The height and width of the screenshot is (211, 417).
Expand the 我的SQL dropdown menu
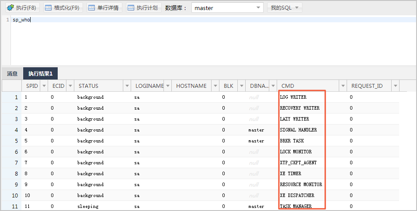tap(285, 8)
